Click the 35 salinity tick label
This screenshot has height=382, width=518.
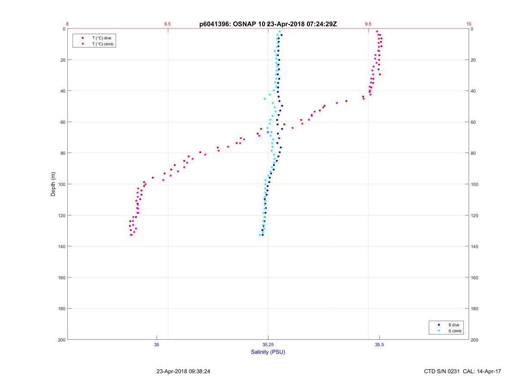click(x=157, y=345)
